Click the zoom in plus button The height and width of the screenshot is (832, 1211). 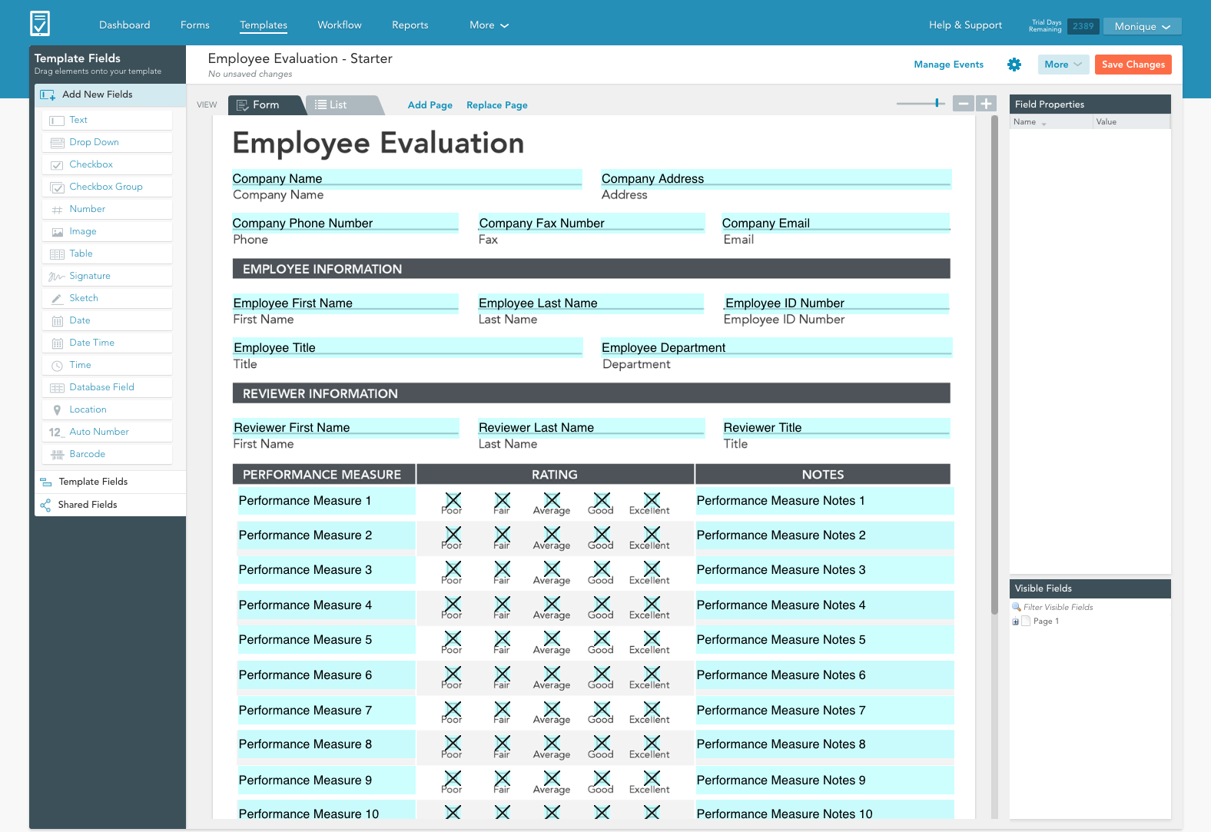986,104
